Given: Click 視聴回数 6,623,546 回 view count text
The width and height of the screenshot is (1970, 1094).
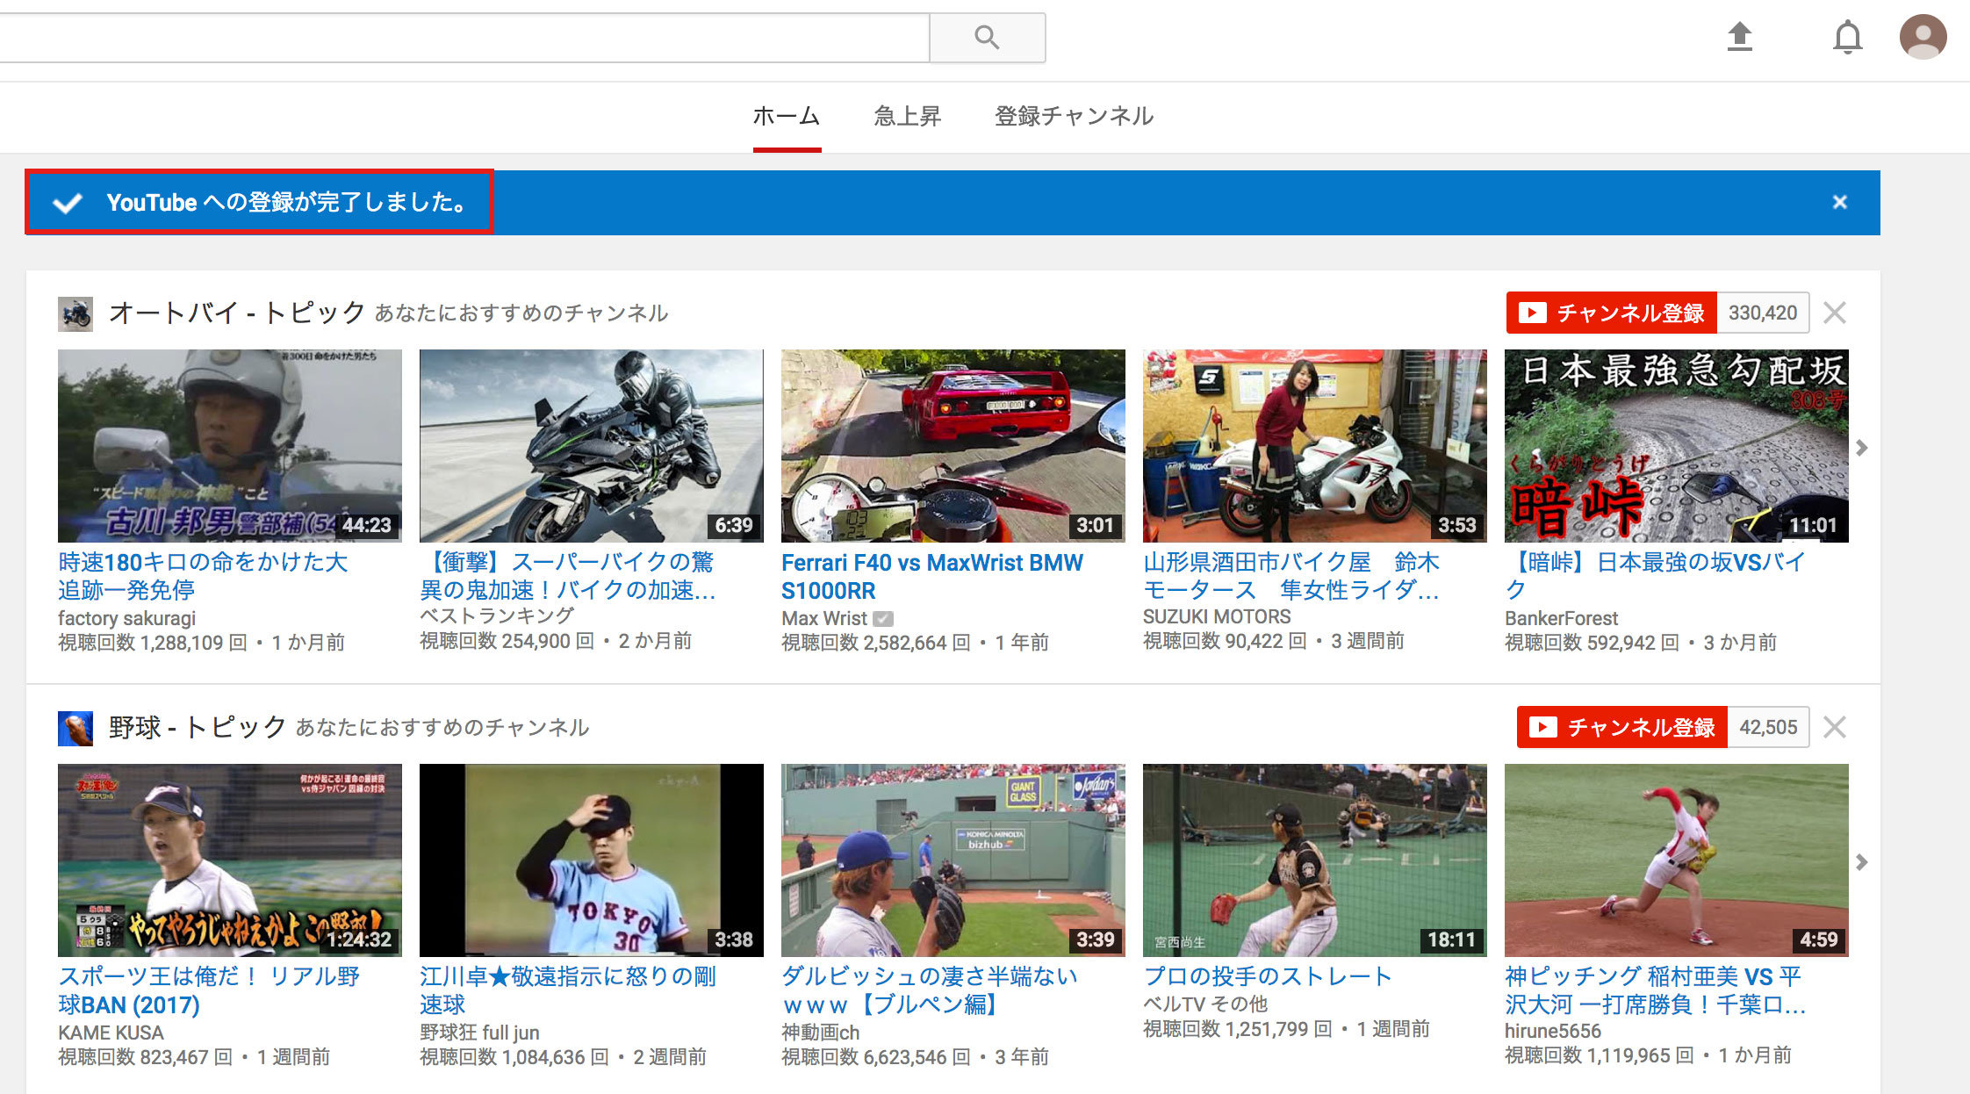Looking at the screenshot, I should point(875,1057).
